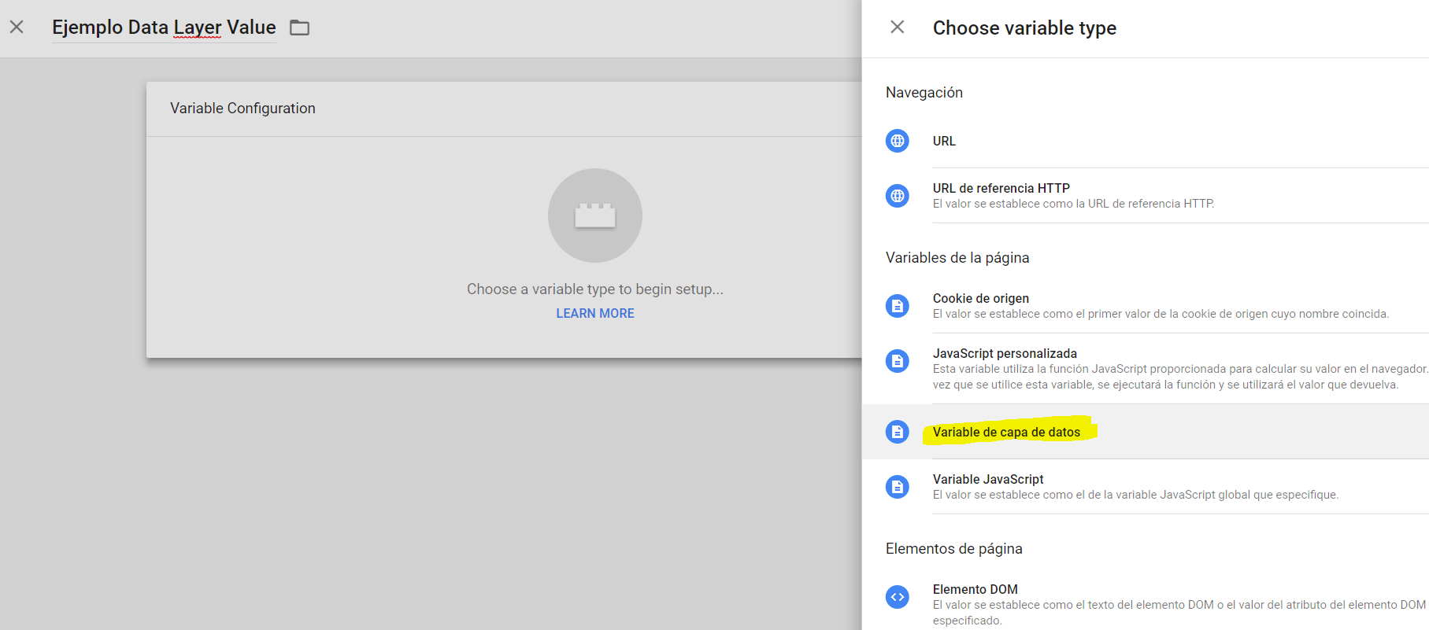Choose the Variable JavaScript option
1429x630 pixels.
(x=1146, y=487)
